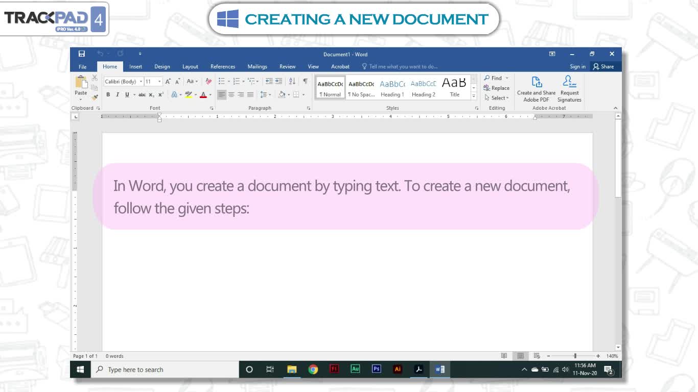Increase font size with grow font icon
Image resolution: width=698 pixels, height=392 pixels.
click(x=168, y=81)
